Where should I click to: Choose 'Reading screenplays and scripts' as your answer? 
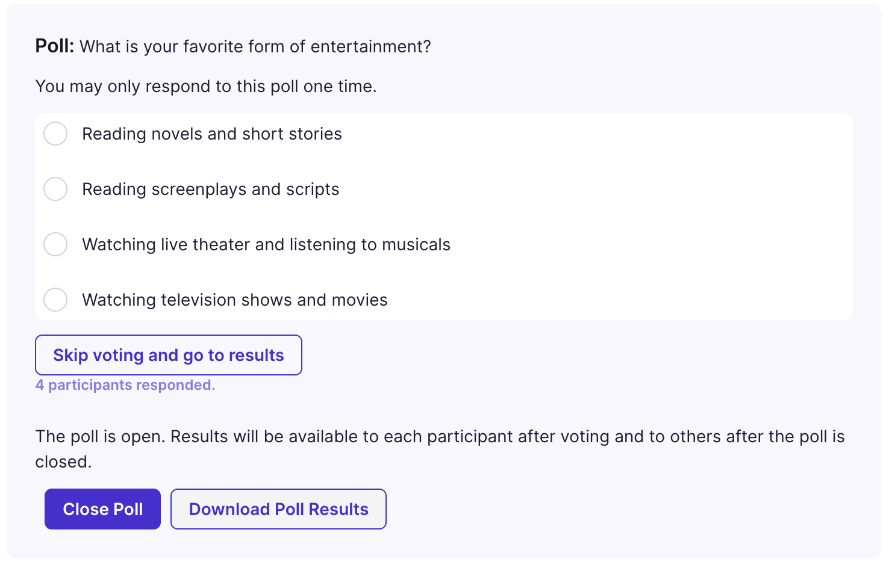(x=55, y=189)
